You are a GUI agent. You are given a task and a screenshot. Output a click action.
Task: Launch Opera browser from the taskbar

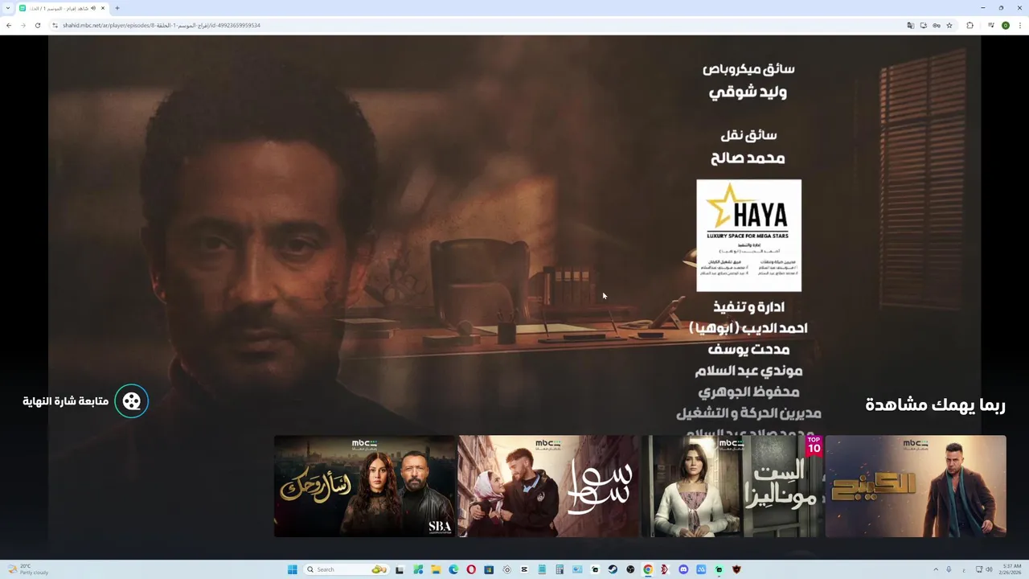point(471,569)
